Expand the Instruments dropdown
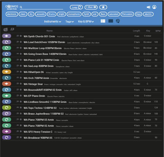 [x=53, y=22]
